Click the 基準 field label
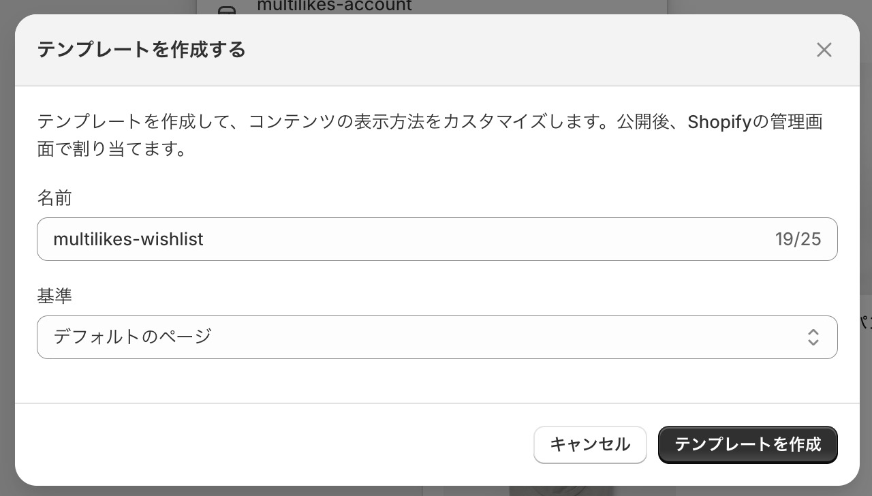The height and width of the screenshot is (496, 872). coord(54,296)
